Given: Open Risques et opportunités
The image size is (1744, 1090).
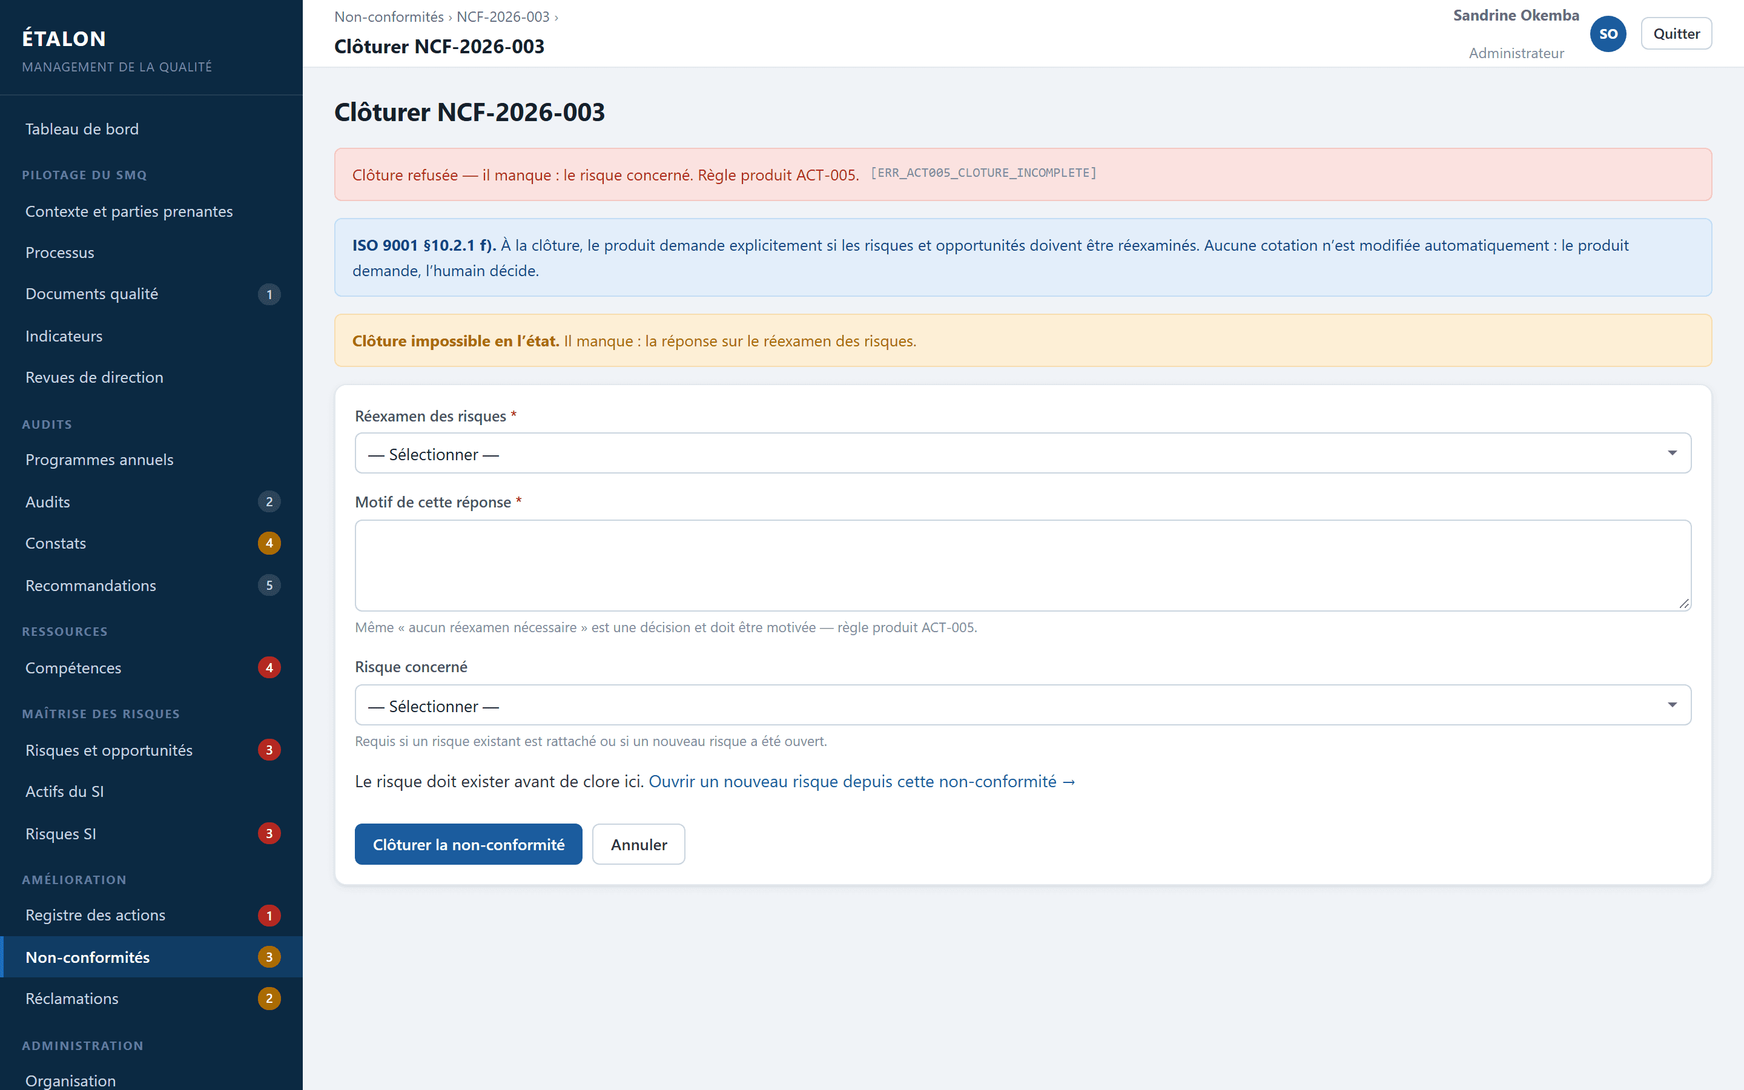Looking at the screenshot, I should click(x=151, y=750).
